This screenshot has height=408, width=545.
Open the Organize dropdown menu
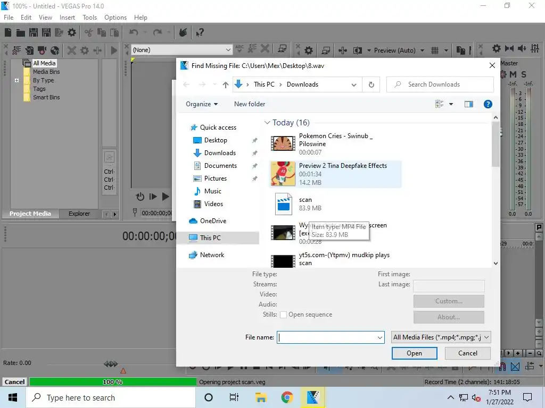202,104
